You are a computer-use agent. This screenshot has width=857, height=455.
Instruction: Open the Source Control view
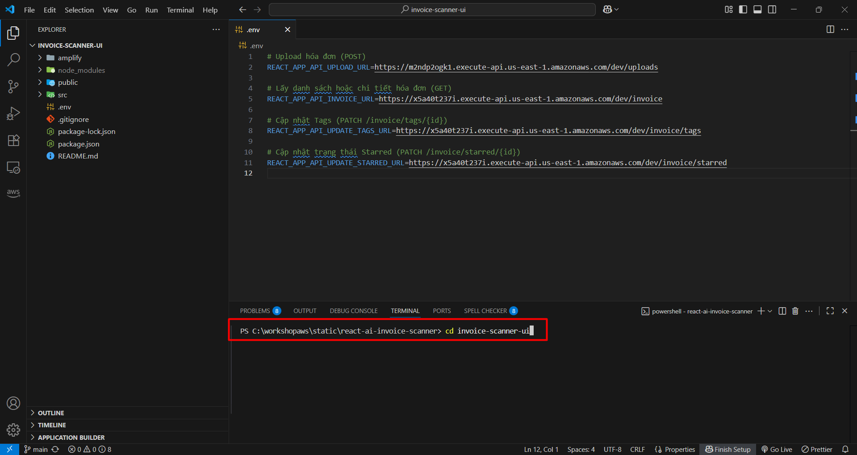[x=13, y=86]
